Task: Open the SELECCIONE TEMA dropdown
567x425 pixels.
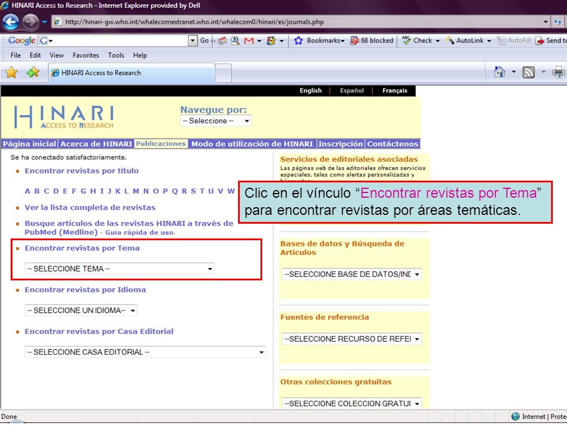Action: (120, 269)
